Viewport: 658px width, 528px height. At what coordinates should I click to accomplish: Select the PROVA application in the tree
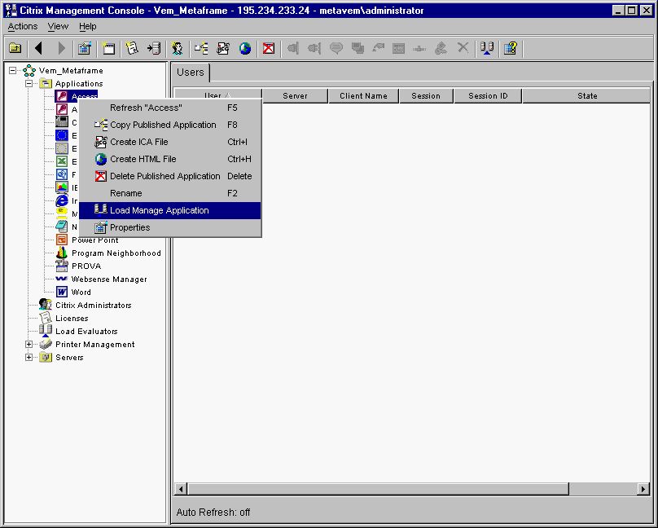86,266
